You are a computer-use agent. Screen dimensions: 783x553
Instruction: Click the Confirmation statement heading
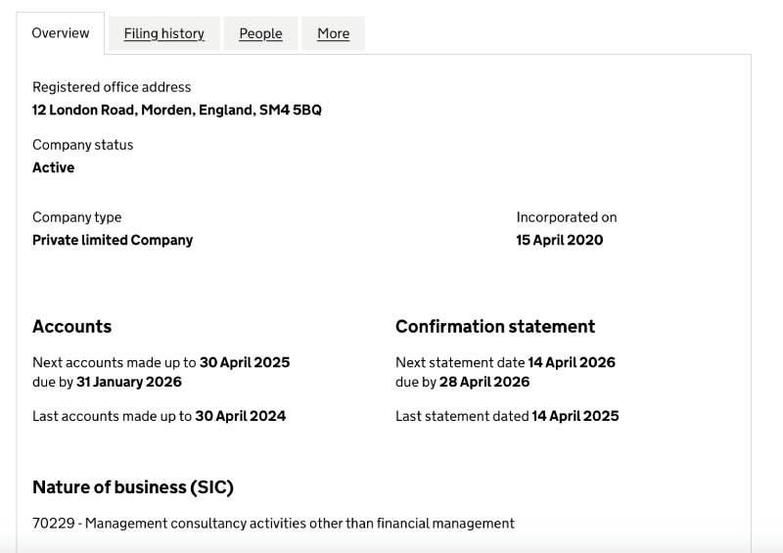tap(494, 326)
